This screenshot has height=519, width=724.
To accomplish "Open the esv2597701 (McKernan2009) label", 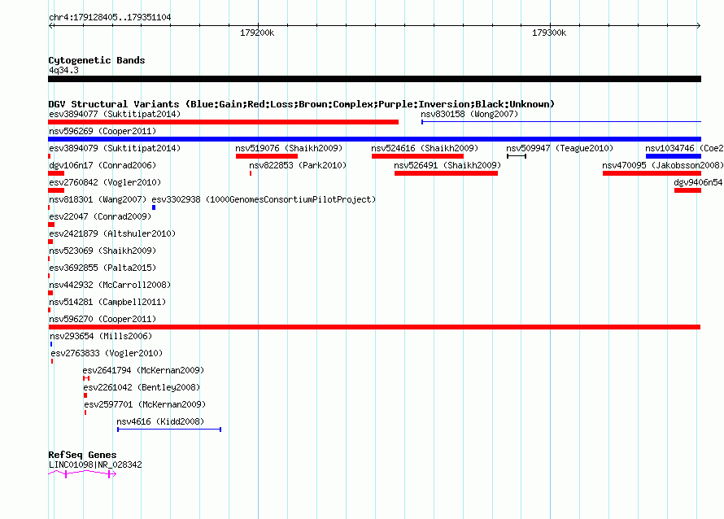I will tap(145, 404).
